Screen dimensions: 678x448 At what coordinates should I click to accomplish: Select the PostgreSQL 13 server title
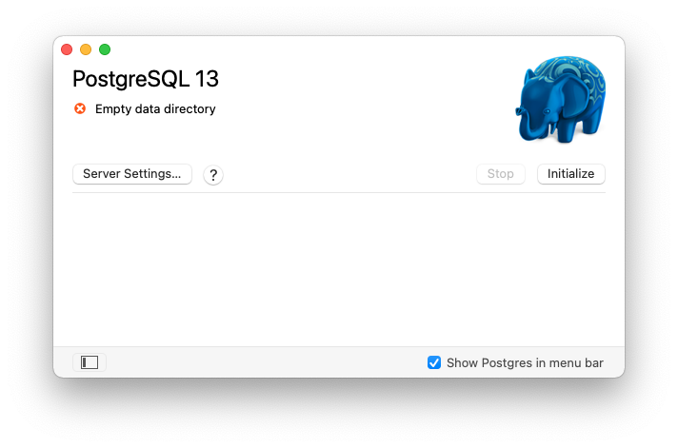coord(146,79)
